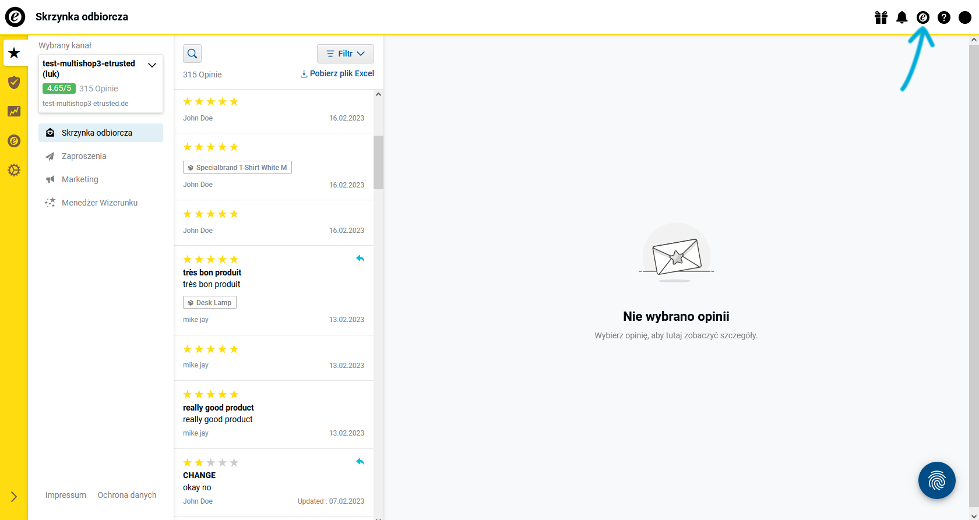The width and height of the screenshot is (979, 520).
Task: Select Menedżer Wizerunku menu item
Action: pos(101,203)
